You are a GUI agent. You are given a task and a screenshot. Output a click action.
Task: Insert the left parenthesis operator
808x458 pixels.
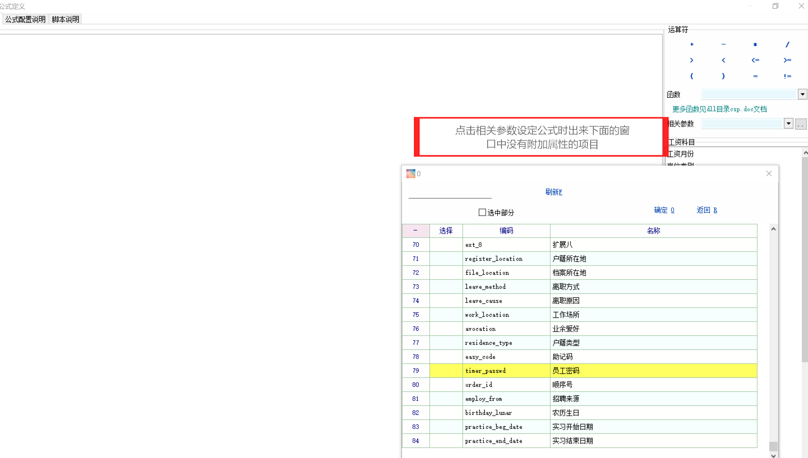pos(692,76)
